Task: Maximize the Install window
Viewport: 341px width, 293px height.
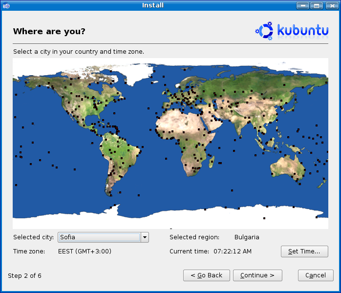Action: point(317,5)
